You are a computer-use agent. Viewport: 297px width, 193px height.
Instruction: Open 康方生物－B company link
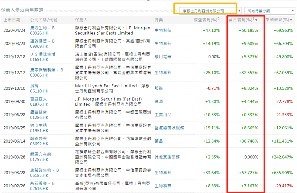(x=42, y=28)
